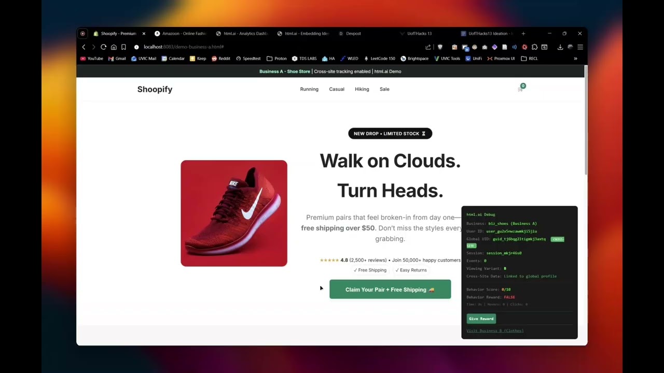This screenshot has height=373, width=664.
Task: Switch to the Devpost tab
Action: [364, 34]
